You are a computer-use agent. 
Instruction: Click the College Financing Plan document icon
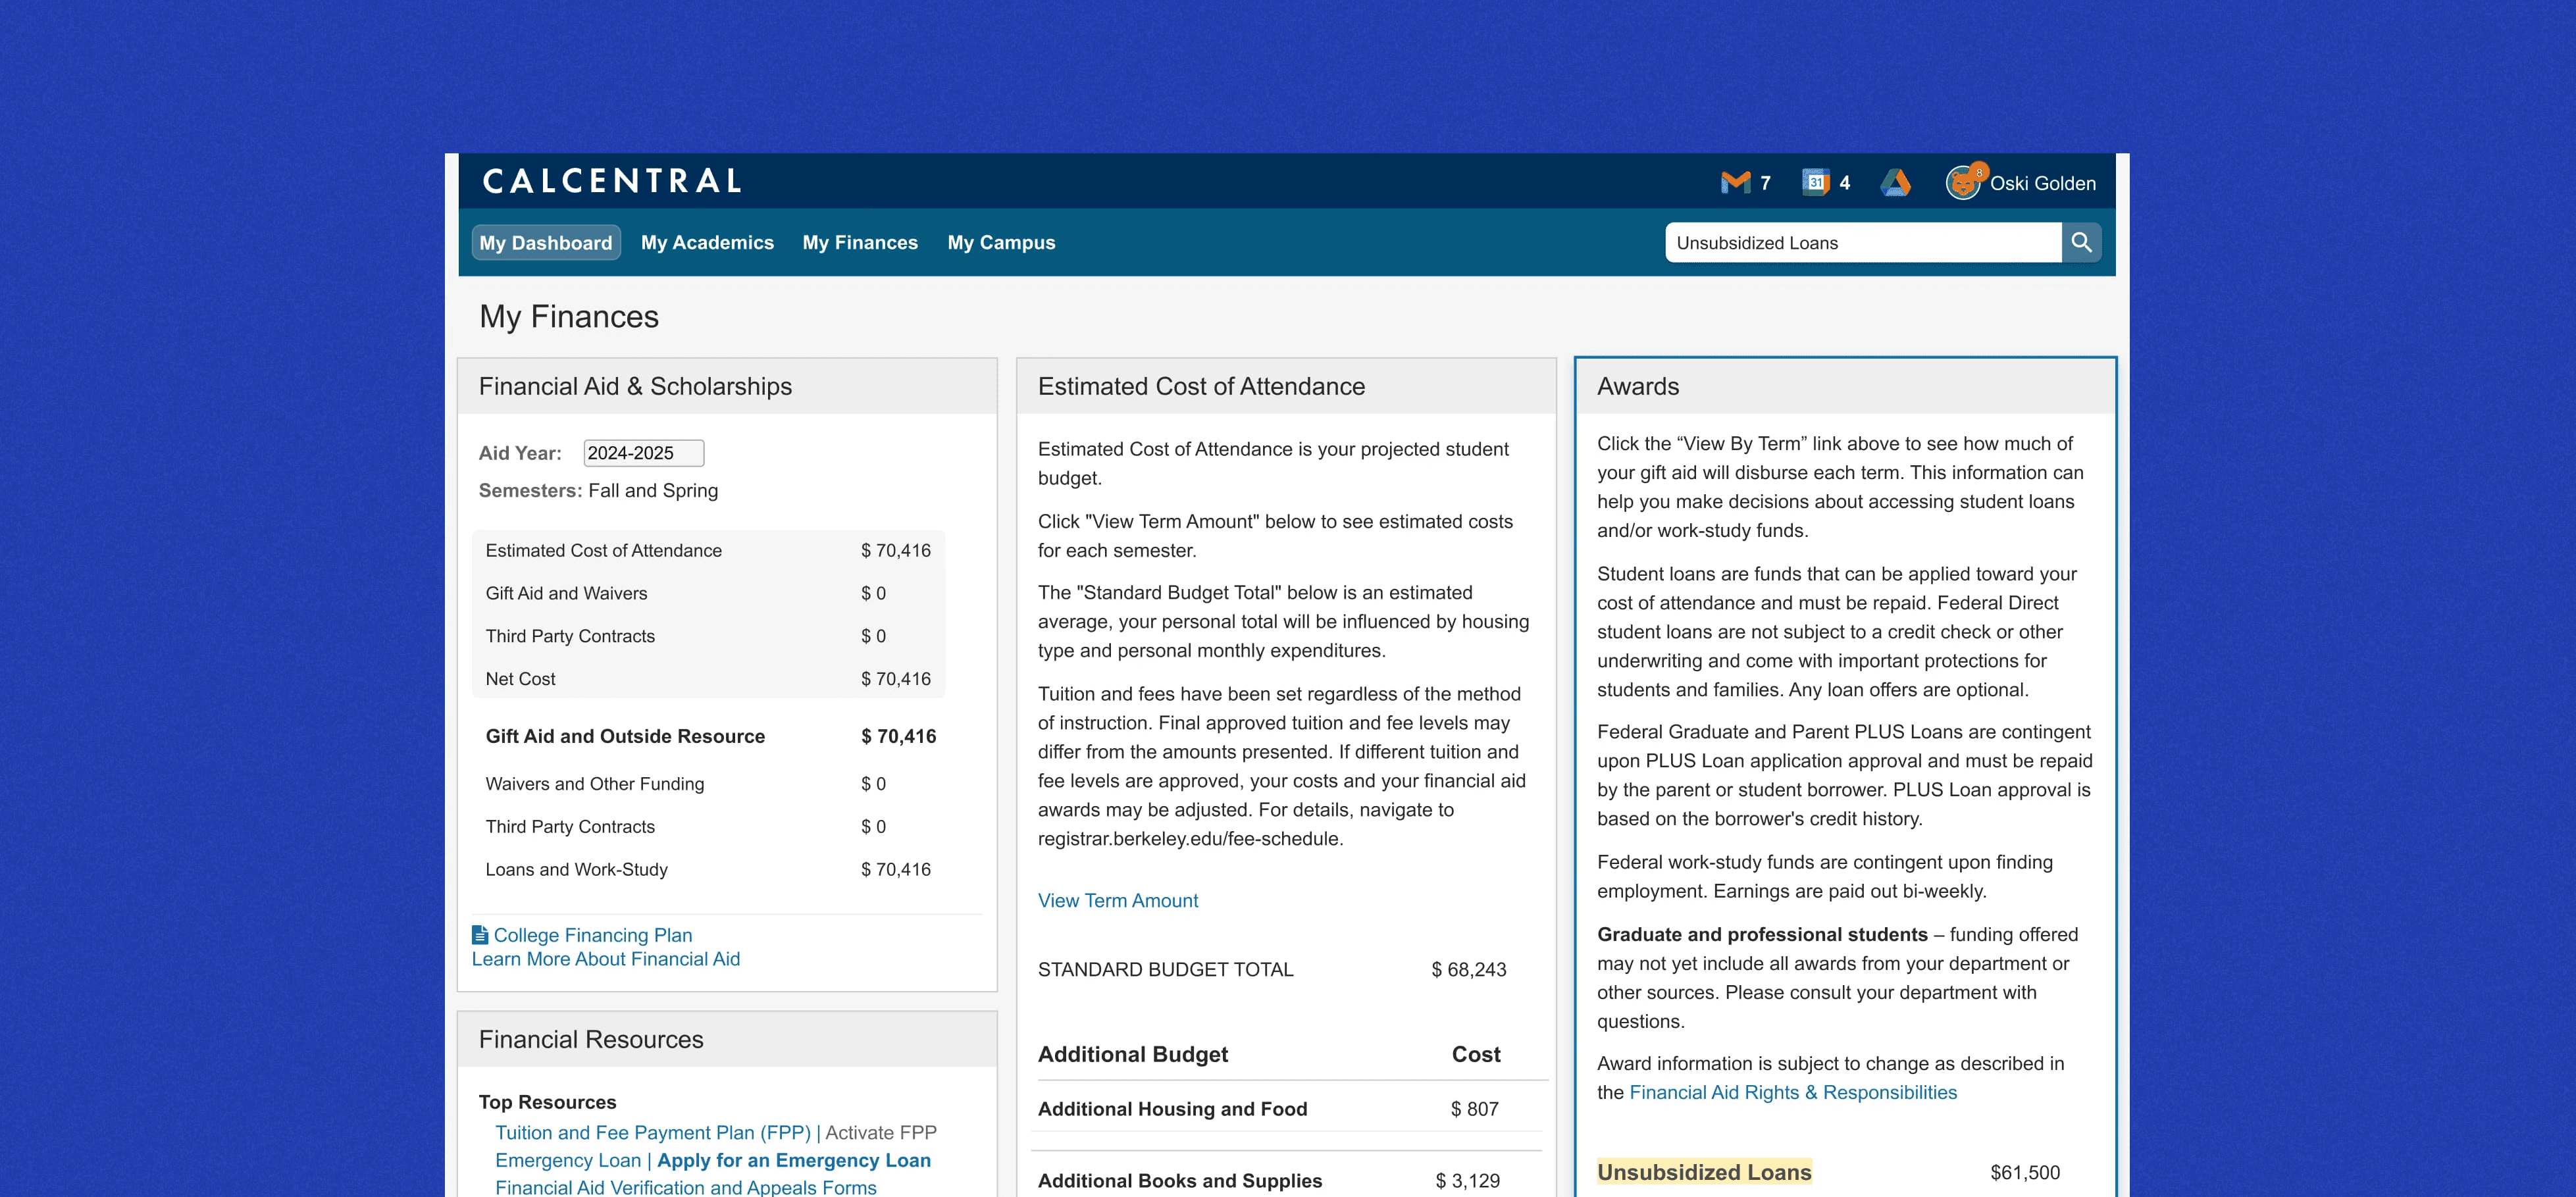(x=480, y=935)
